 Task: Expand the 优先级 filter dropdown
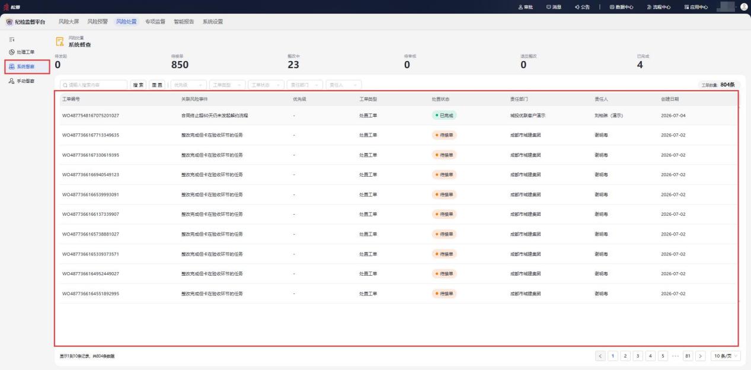(189, 85)
